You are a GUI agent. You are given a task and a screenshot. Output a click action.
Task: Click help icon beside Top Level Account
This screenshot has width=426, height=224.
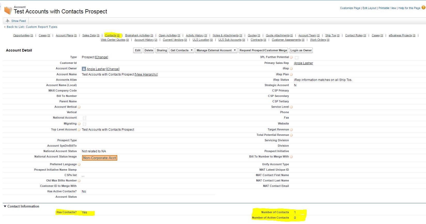pyautogui.click(x=79, y=130)
